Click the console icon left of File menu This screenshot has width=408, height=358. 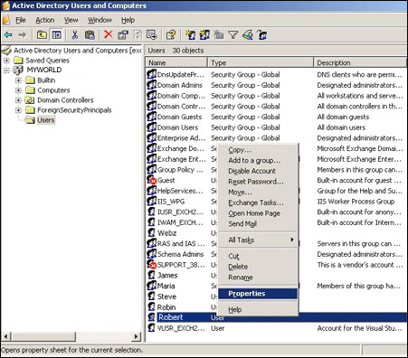pyautogui.click(x=6, y=20)
